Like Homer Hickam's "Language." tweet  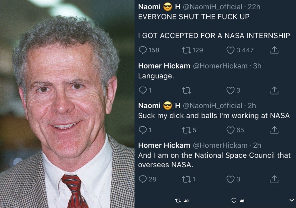(x=230, y=90)
